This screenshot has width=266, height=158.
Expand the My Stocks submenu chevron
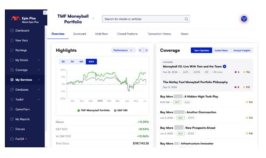point(39,60)
